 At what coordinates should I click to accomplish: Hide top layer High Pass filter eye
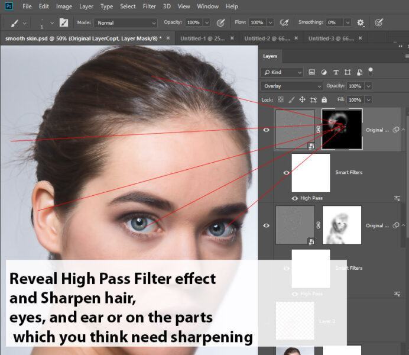[295, 198]
